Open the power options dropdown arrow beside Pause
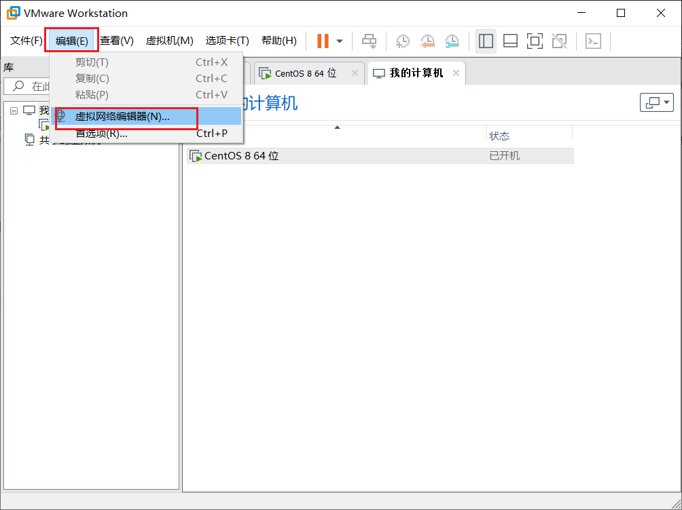Image resolution: width=682 pixels, height=510 pixels. pos(340,41)
